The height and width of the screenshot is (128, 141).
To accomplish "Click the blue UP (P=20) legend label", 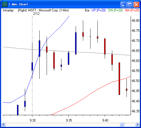I will 99,10.
